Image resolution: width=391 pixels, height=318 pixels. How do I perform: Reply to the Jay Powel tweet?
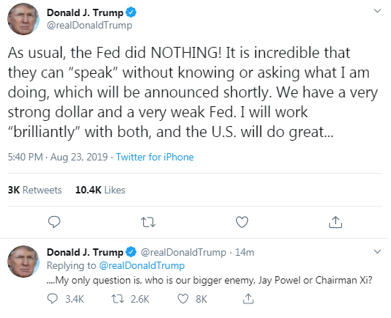point(53,299)
